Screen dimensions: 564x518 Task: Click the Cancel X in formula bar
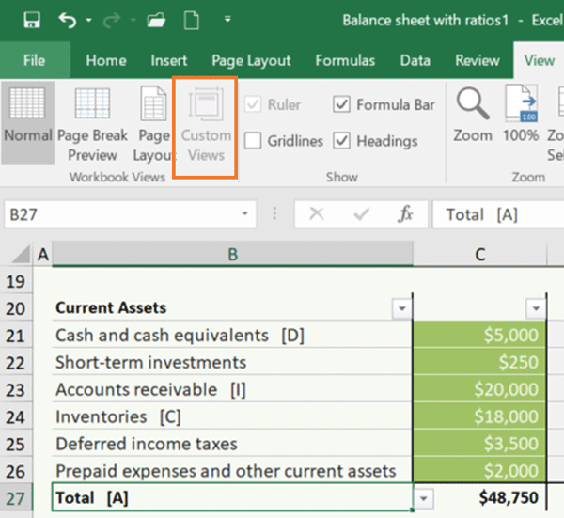click(x=317, y=213)
